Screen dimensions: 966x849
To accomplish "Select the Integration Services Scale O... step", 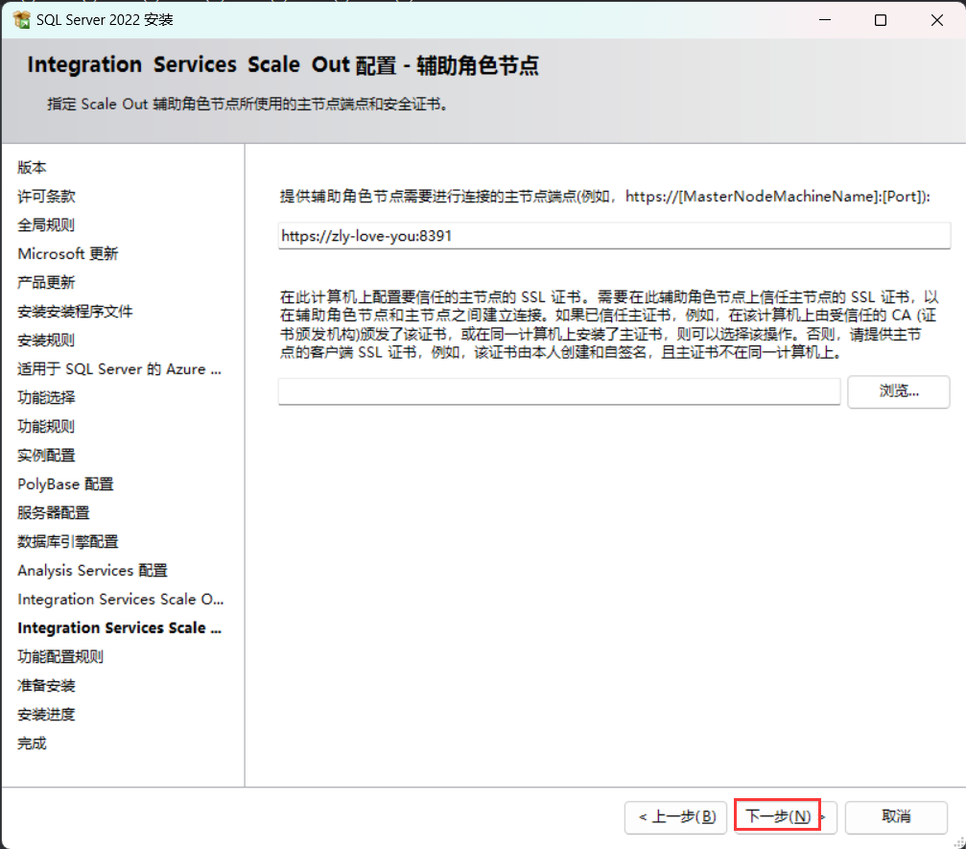I will coord(121,600).
